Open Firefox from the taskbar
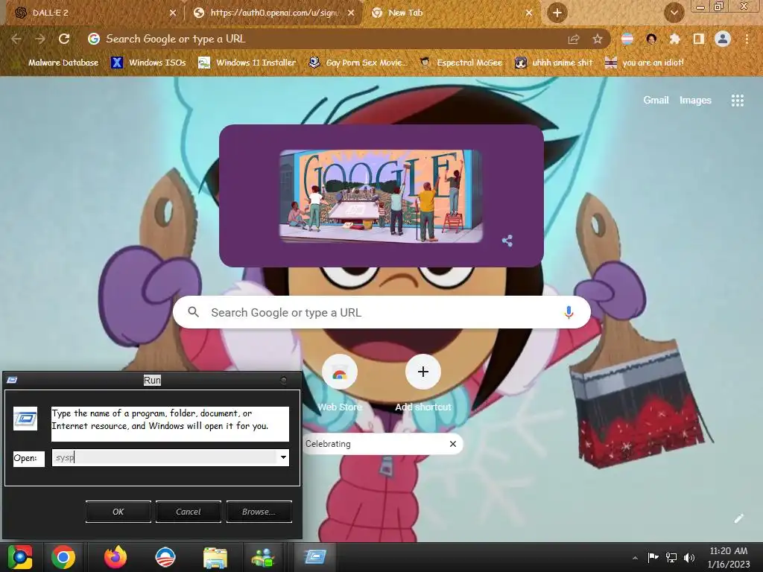The image size is (763, 572). (x=115, y=557)
